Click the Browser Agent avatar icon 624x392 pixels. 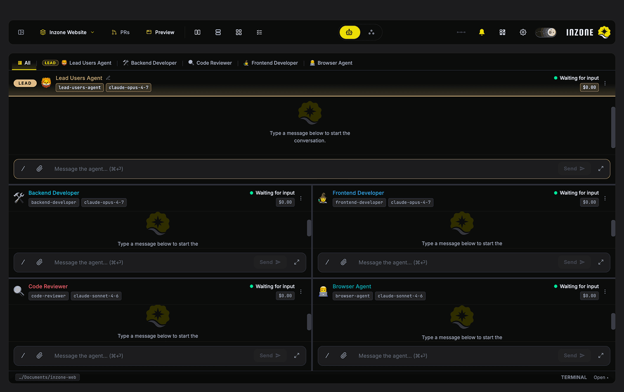323,291
